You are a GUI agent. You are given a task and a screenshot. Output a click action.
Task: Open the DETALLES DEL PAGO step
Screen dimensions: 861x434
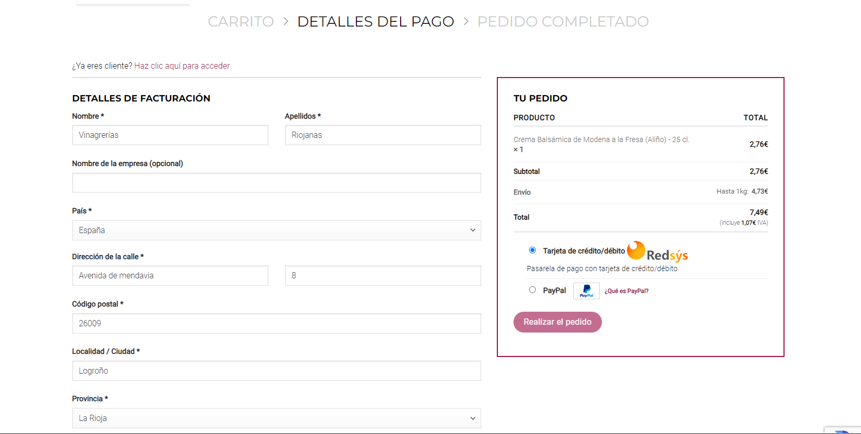click(375, 21)
